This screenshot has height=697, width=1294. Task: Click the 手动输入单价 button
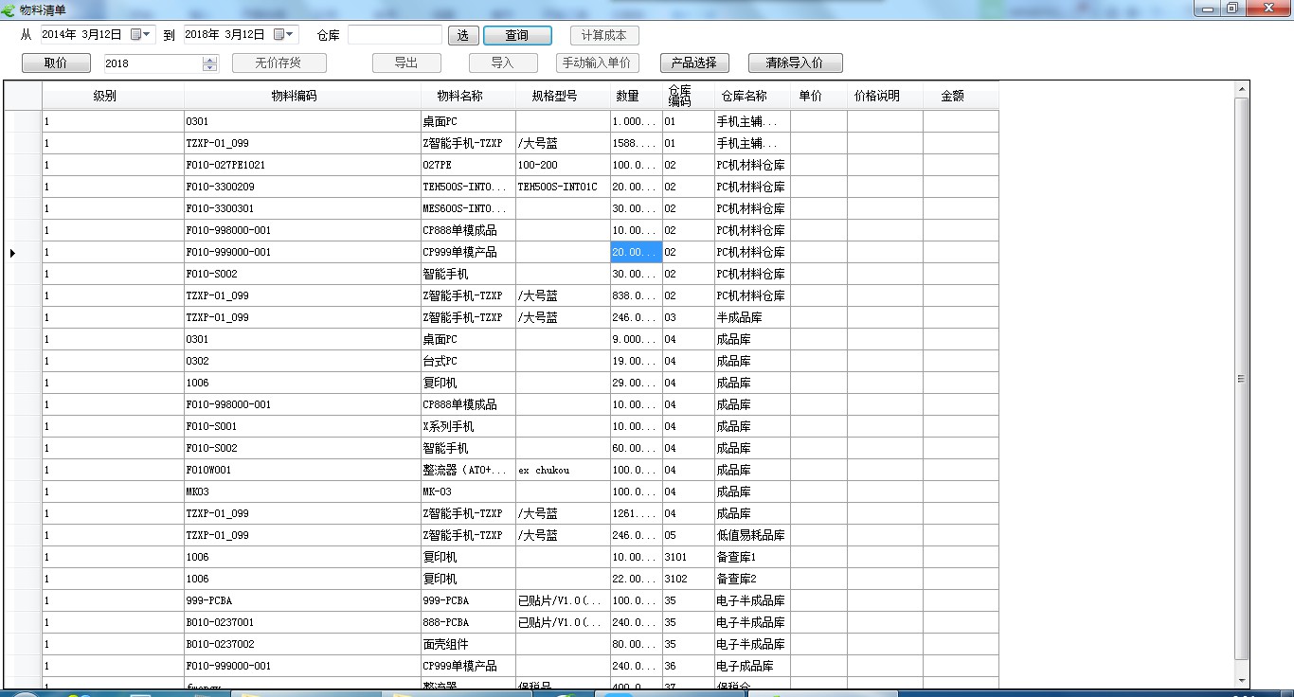597,63
